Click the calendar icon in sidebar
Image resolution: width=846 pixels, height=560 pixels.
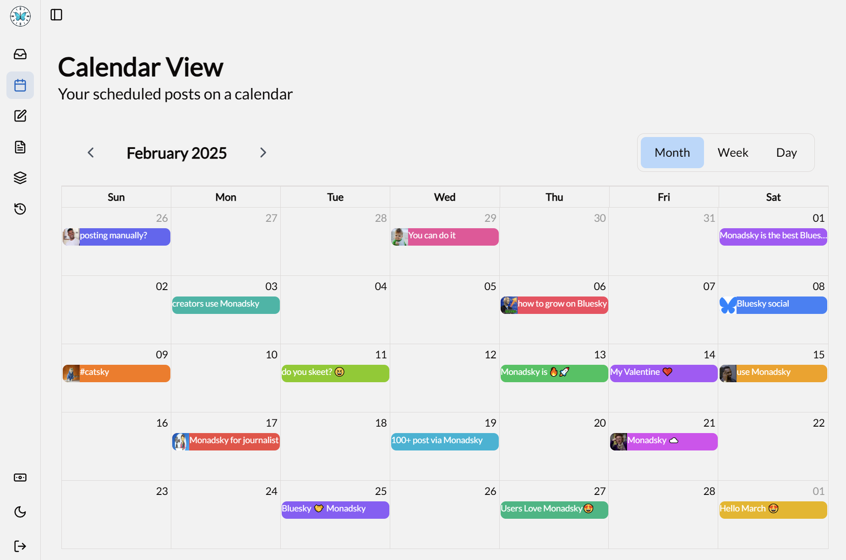click(x=20, y=85)
